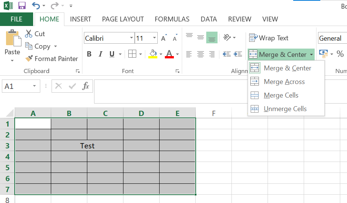Expand the Borders options arrow
The height and width of the screenshot is (203, 347).
pos(140,54)
